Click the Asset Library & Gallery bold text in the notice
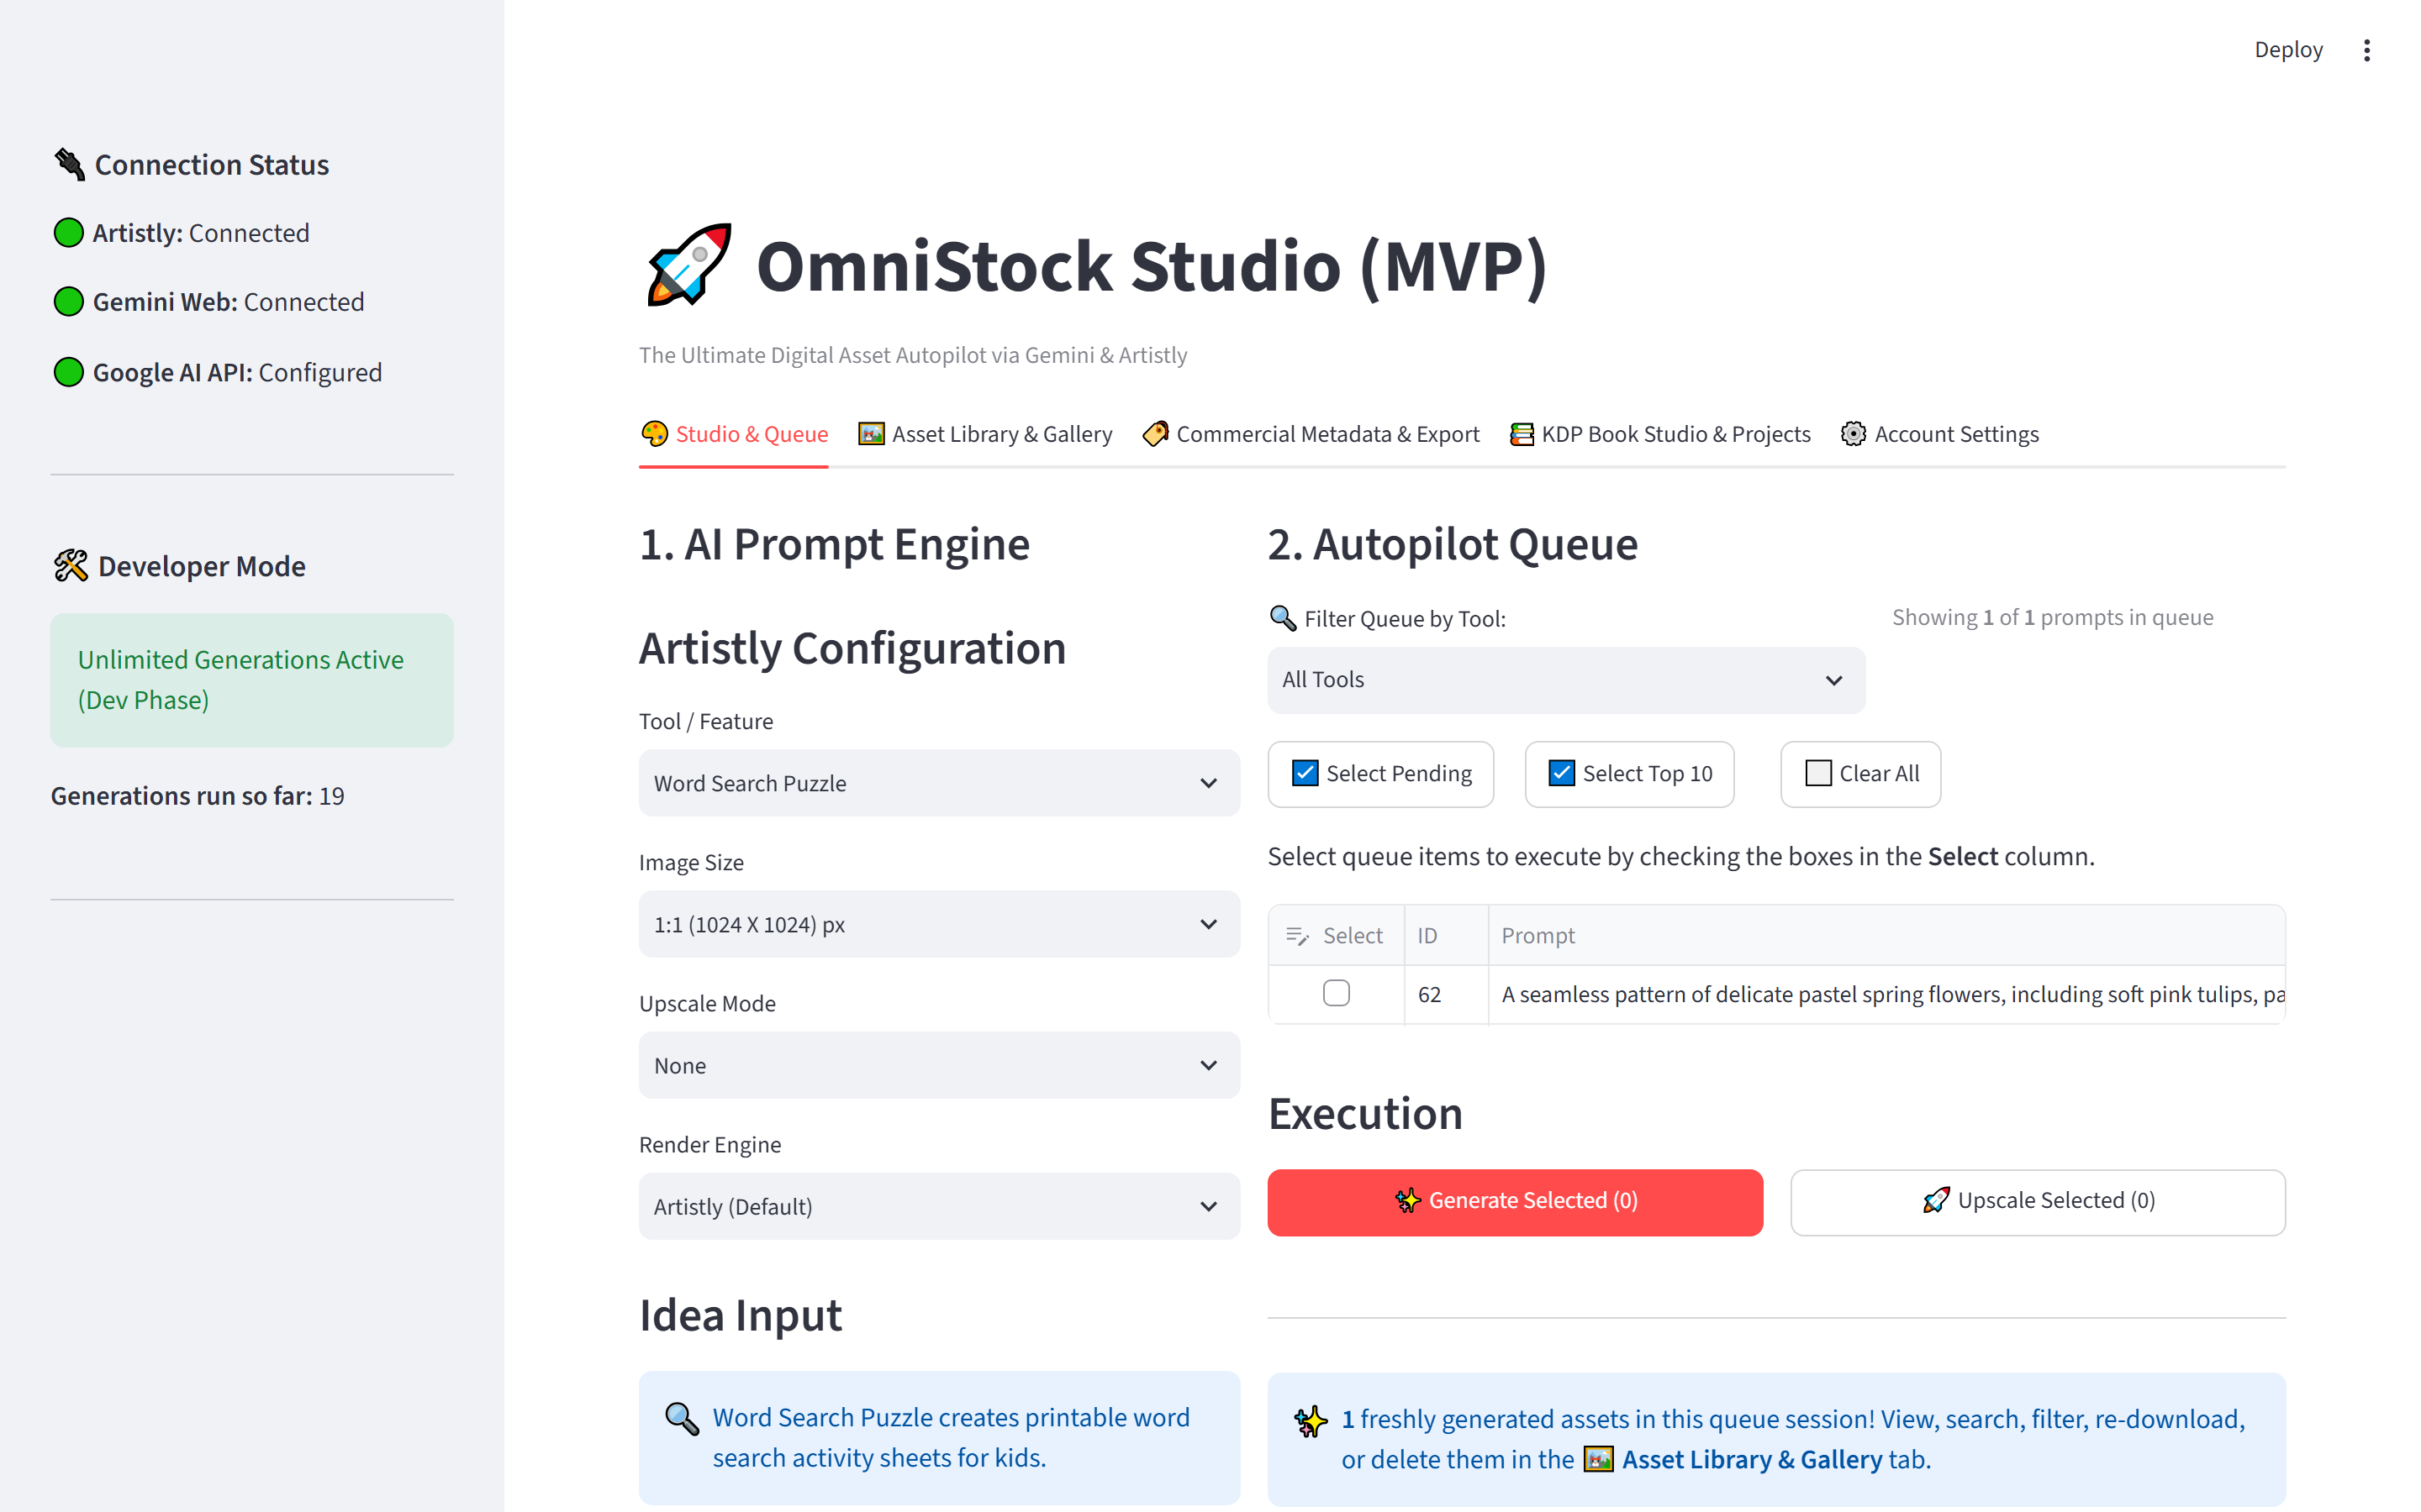This screenshot has width=2421, height=1512. 1752,1459
